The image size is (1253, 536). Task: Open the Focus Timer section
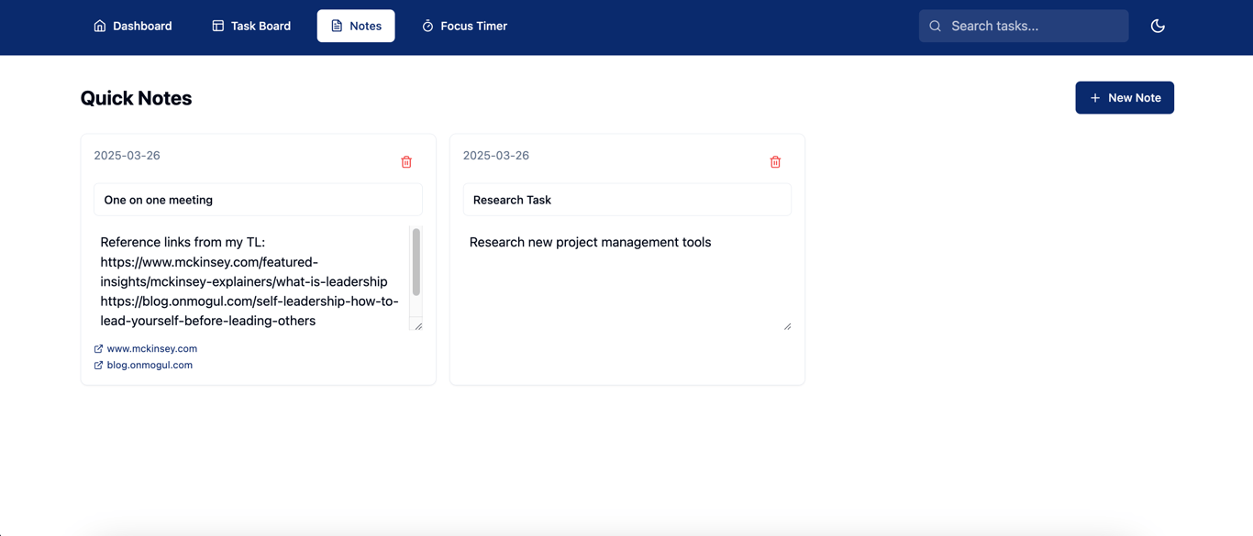(464, 26)
